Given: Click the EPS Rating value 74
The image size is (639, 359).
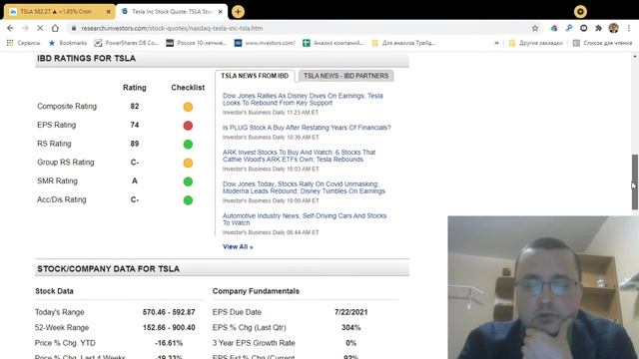Looking at the screenshot, I should pos(135,125).
